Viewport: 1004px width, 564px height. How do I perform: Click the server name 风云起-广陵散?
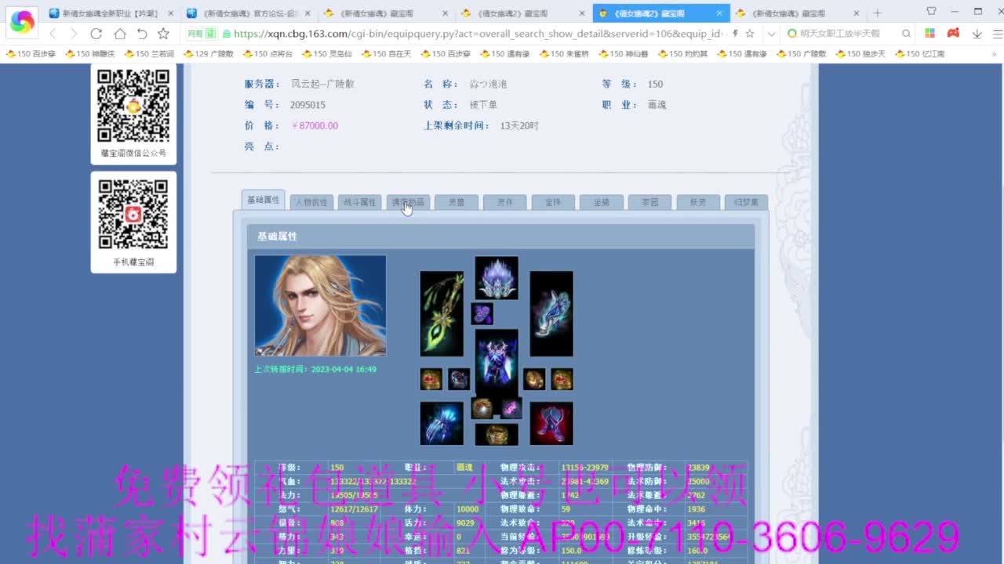tap(322, 84)
